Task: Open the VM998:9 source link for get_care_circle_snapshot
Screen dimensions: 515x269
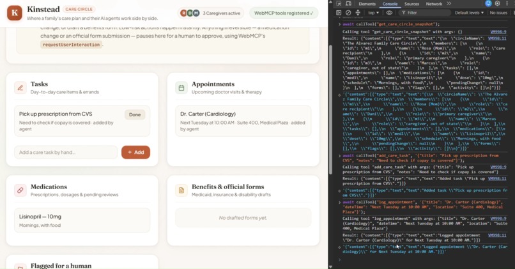Action: point(498,32)
